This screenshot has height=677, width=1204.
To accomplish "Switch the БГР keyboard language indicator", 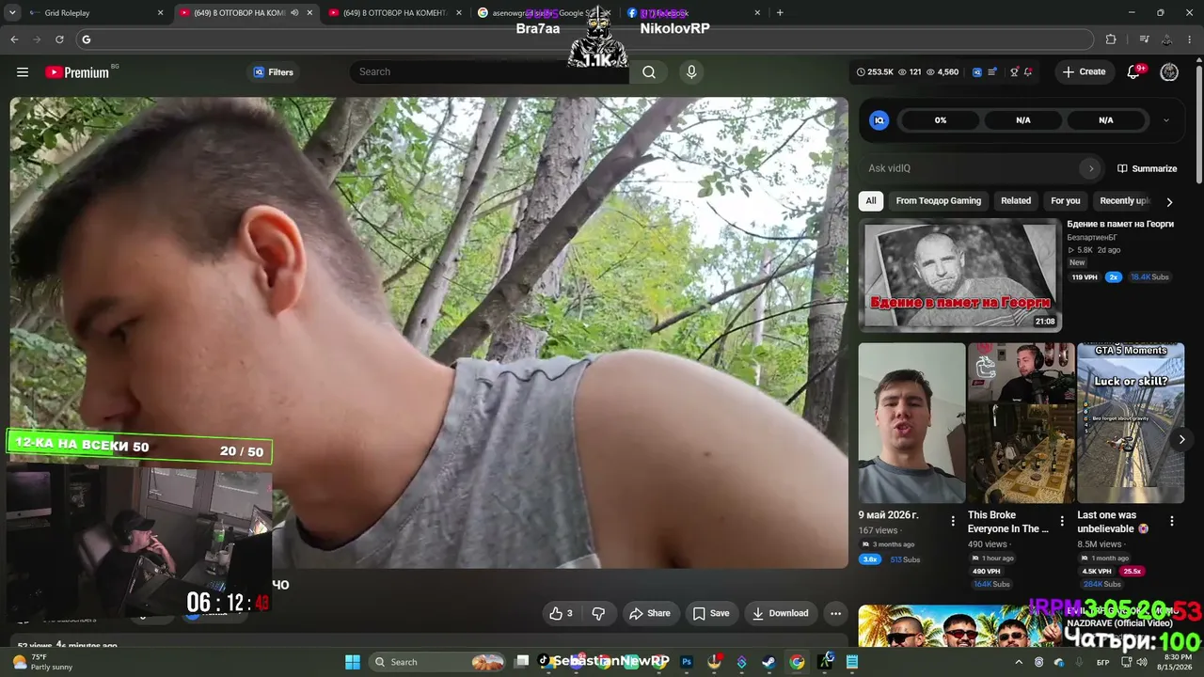I will click(1102, 662).
